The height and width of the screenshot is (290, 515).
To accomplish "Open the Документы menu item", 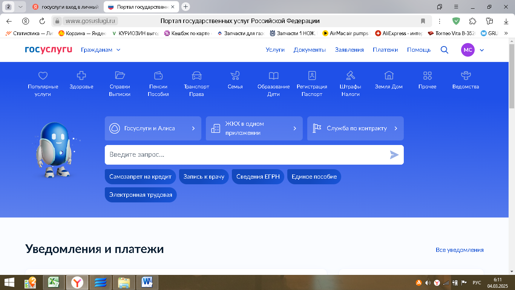I will (x=310, y=50).
